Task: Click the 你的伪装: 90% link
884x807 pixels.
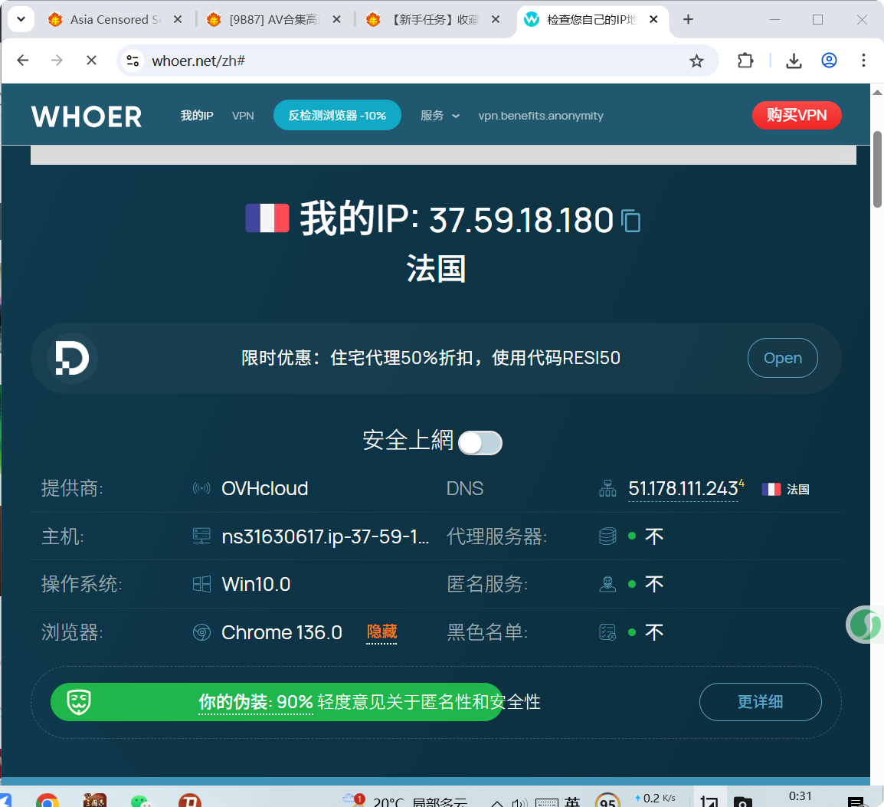Action: [x=255, y=702]
